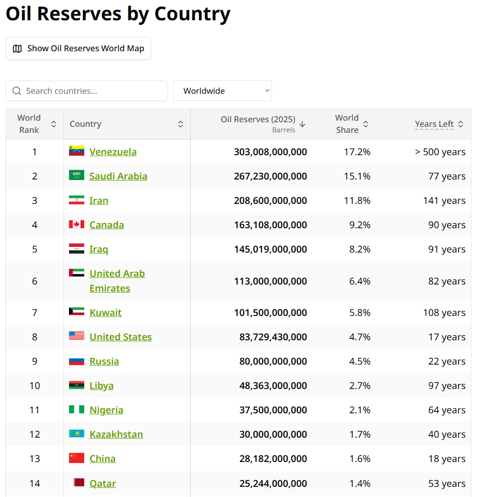Click the United States flag icon
479x497 pixels.
coord(77,336)
